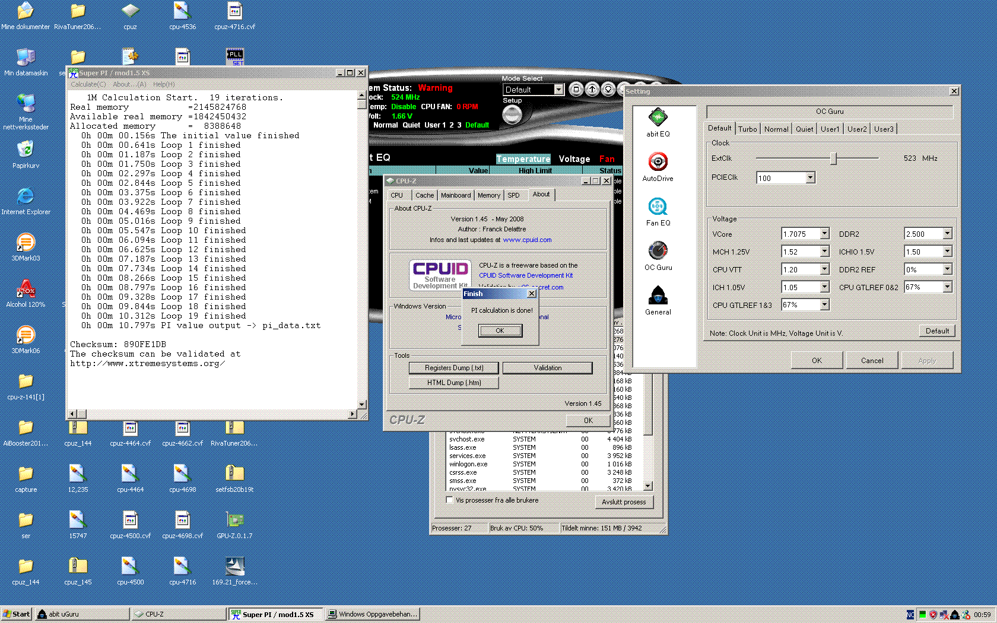This screenshot has width=997, height=623.
Task: Open Papirkurv recycle bin icon
Action: coord(26,155)
